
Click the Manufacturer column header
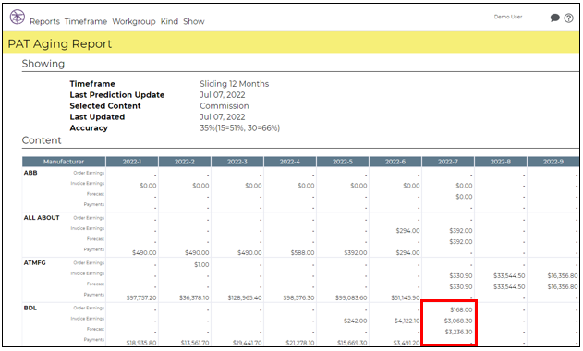[x=64, y=162]
